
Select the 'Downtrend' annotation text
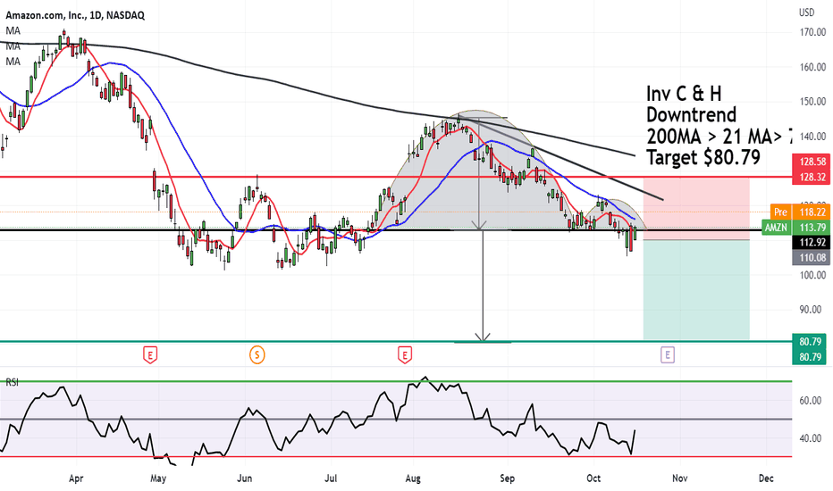tap(692, 115)
